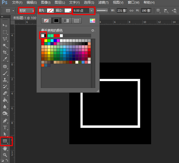
Task: Select the Zoom tool
Action: [x=5, y=155]
